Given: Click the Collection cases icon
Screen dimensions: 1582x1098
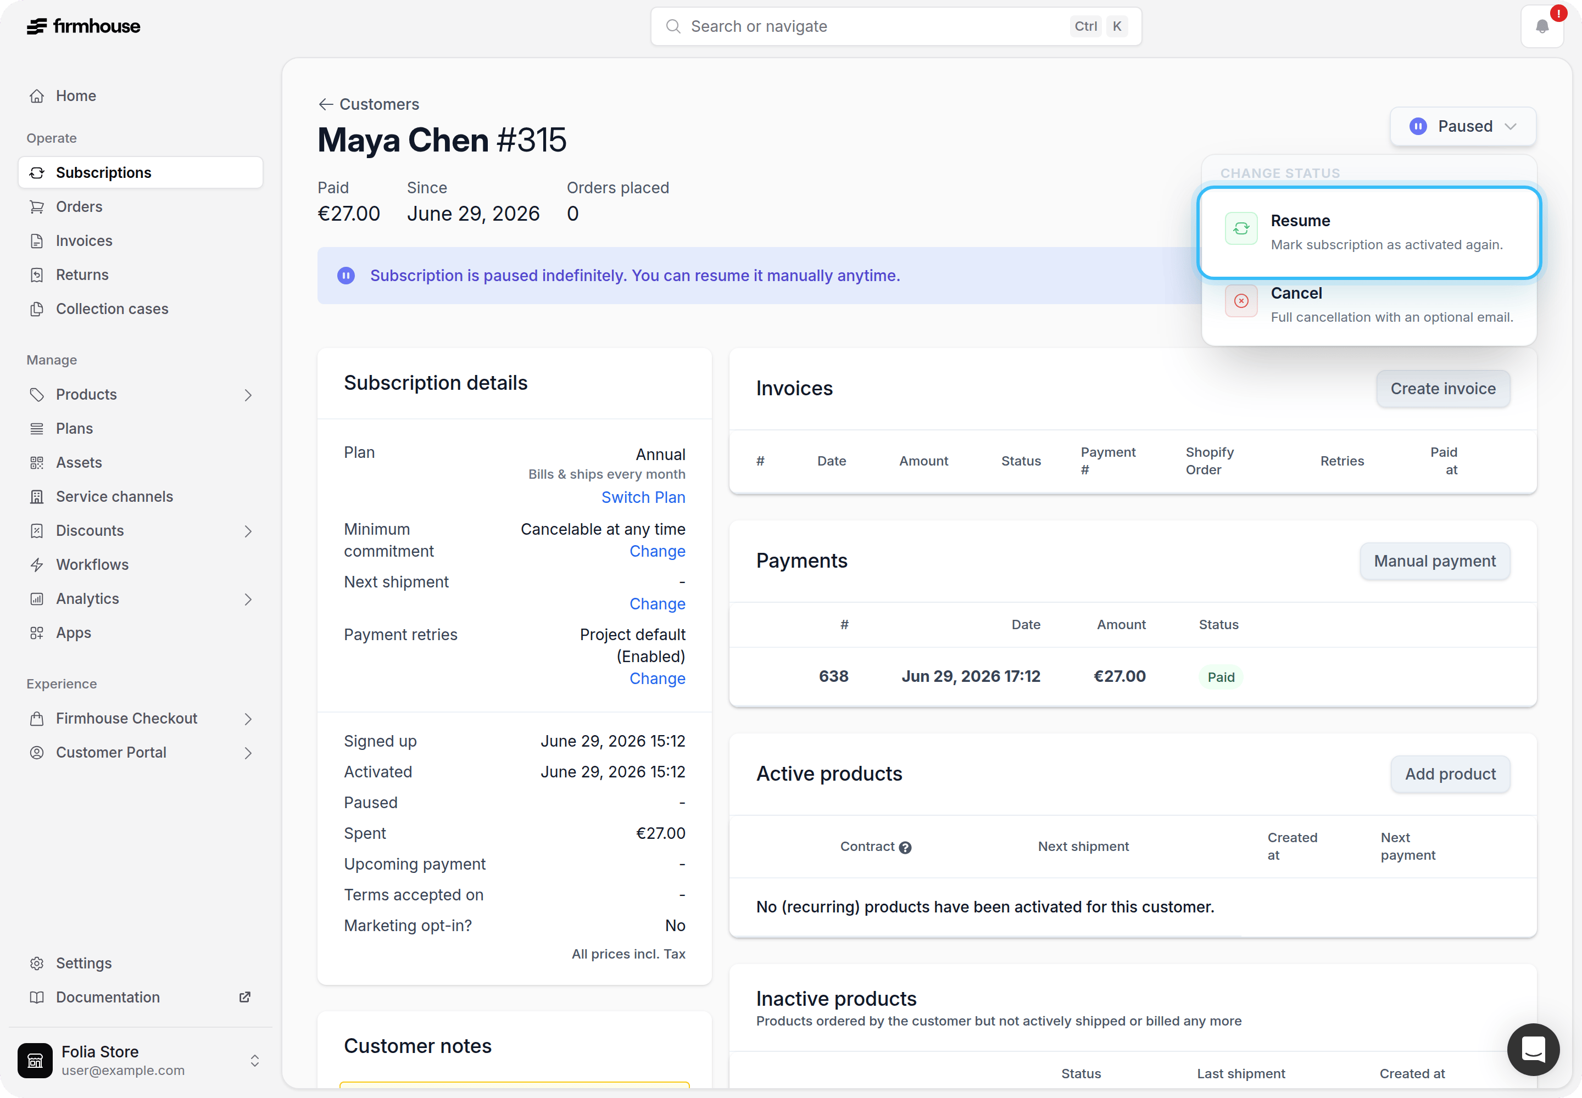Looking at the screenshot, I should 37,309.
